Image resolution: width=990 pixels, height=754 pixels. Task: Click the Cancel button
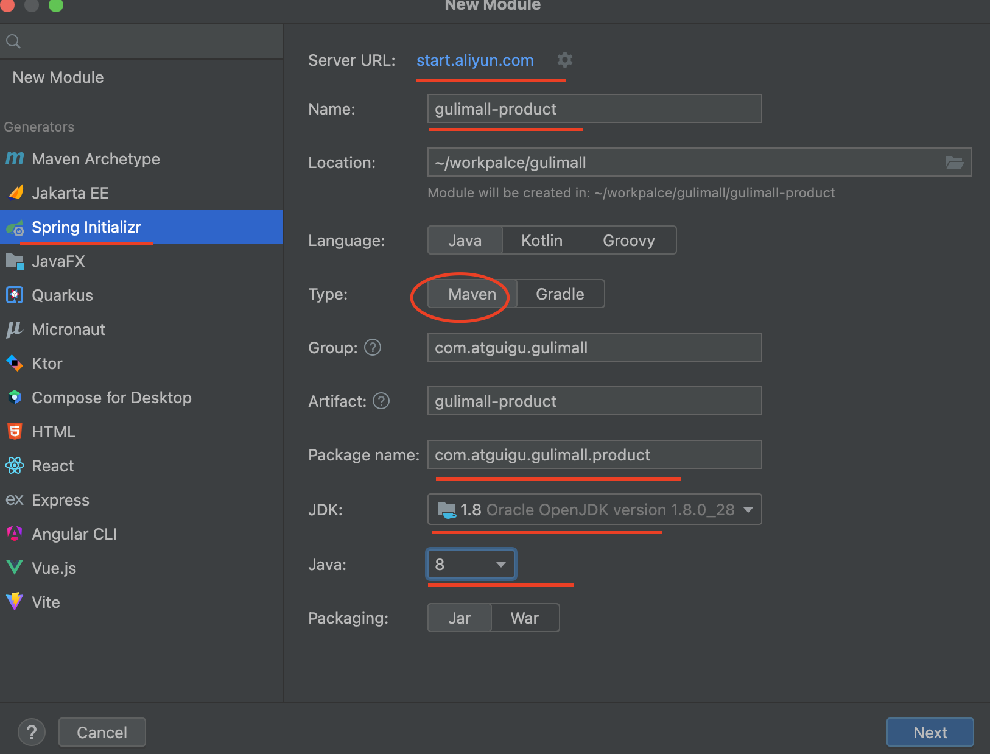(102, 732)
